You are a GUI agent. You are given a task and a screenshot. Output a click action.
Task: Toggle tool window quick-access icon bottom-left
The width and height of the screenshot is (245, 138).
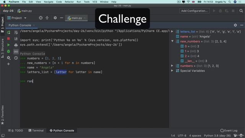coord(3,135)
